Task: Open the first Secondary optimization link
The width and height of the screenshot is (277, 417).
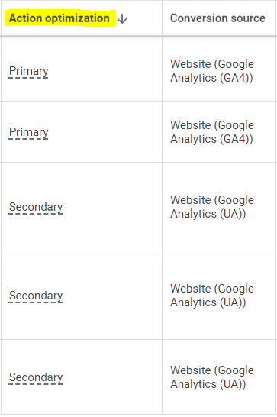Action: point(36,207)
